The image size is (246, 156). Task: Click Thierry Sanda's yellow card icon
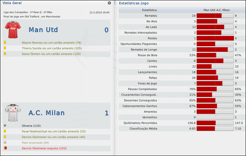coord(5,48)
